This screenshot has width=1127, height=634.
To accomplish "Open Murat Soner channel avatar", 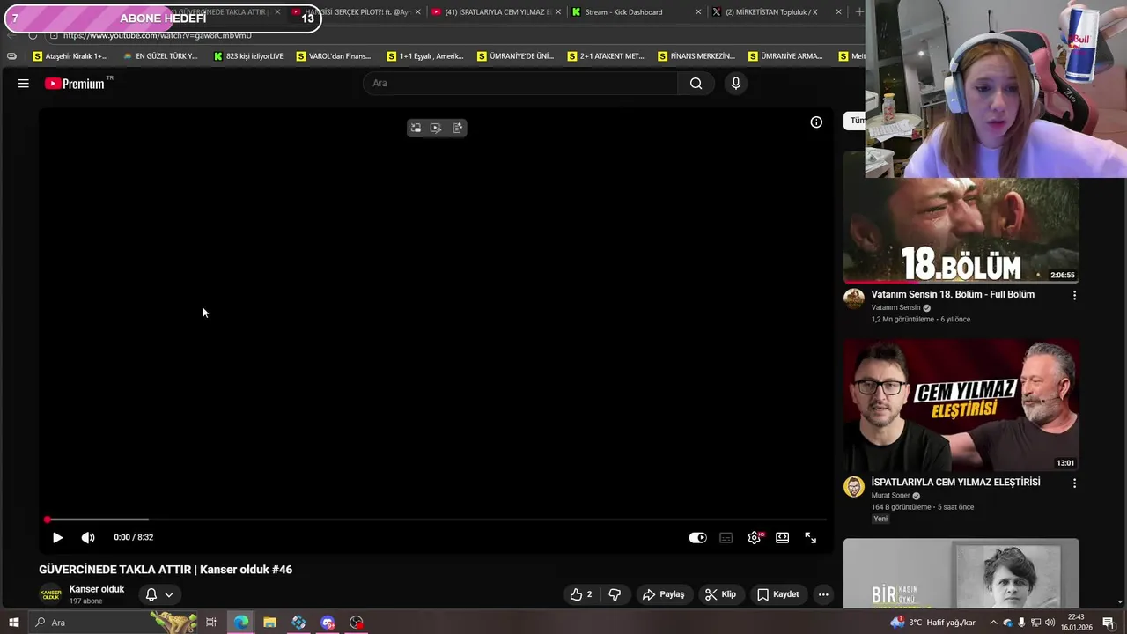I will coord(854,487).
